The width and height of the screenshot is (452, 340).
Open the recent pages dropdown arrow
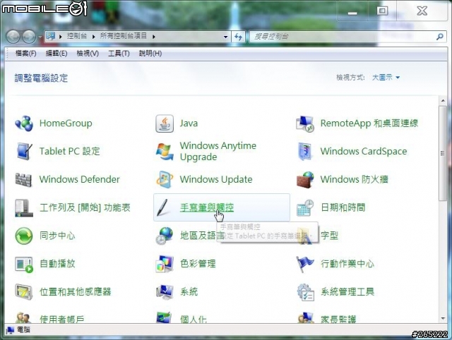click(x=40, y=37)
